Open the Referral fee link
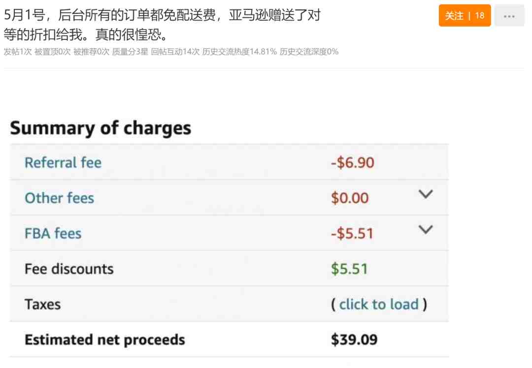Viewport: 532px width, 368px height. click(63, 163)
